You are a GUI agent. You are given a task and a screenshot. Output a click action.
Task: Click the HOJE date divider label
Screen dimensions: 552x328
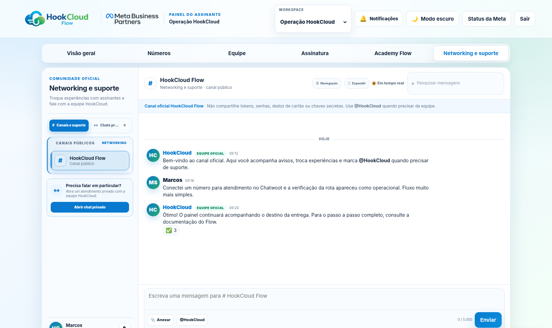click(324, 139)
